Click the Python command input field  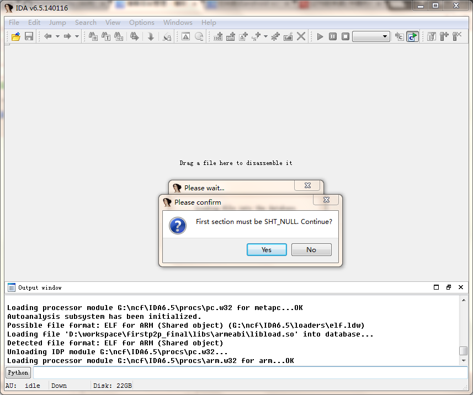pos(248,372)
